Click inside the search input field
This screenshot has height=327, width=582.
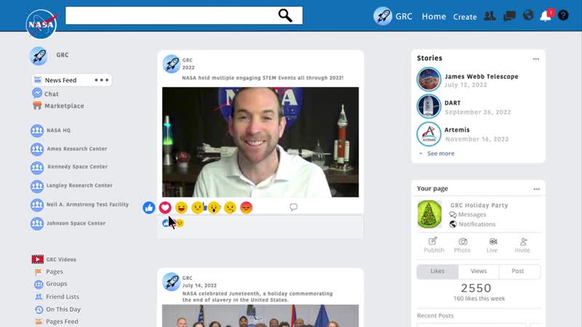coord(167,16)
